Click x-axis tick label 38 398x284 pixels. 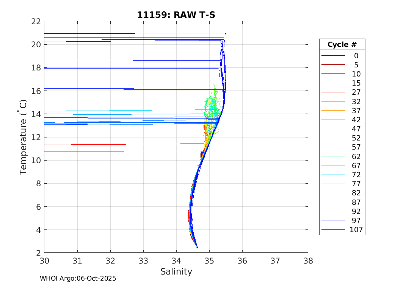pos(308,261)
